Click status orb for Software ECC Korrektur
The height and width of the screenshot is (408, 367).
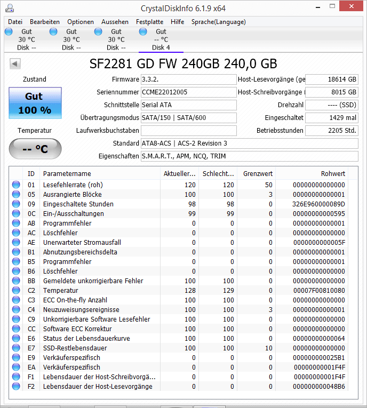[x=16, y=329]
